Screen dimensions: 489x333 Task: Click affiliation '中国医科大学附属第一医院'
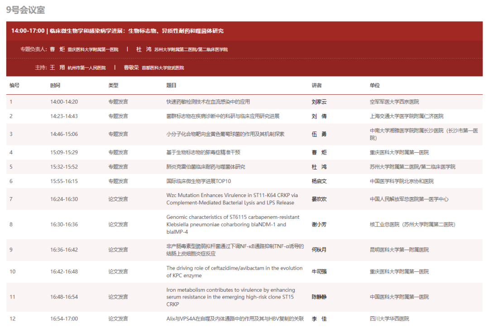399,297
